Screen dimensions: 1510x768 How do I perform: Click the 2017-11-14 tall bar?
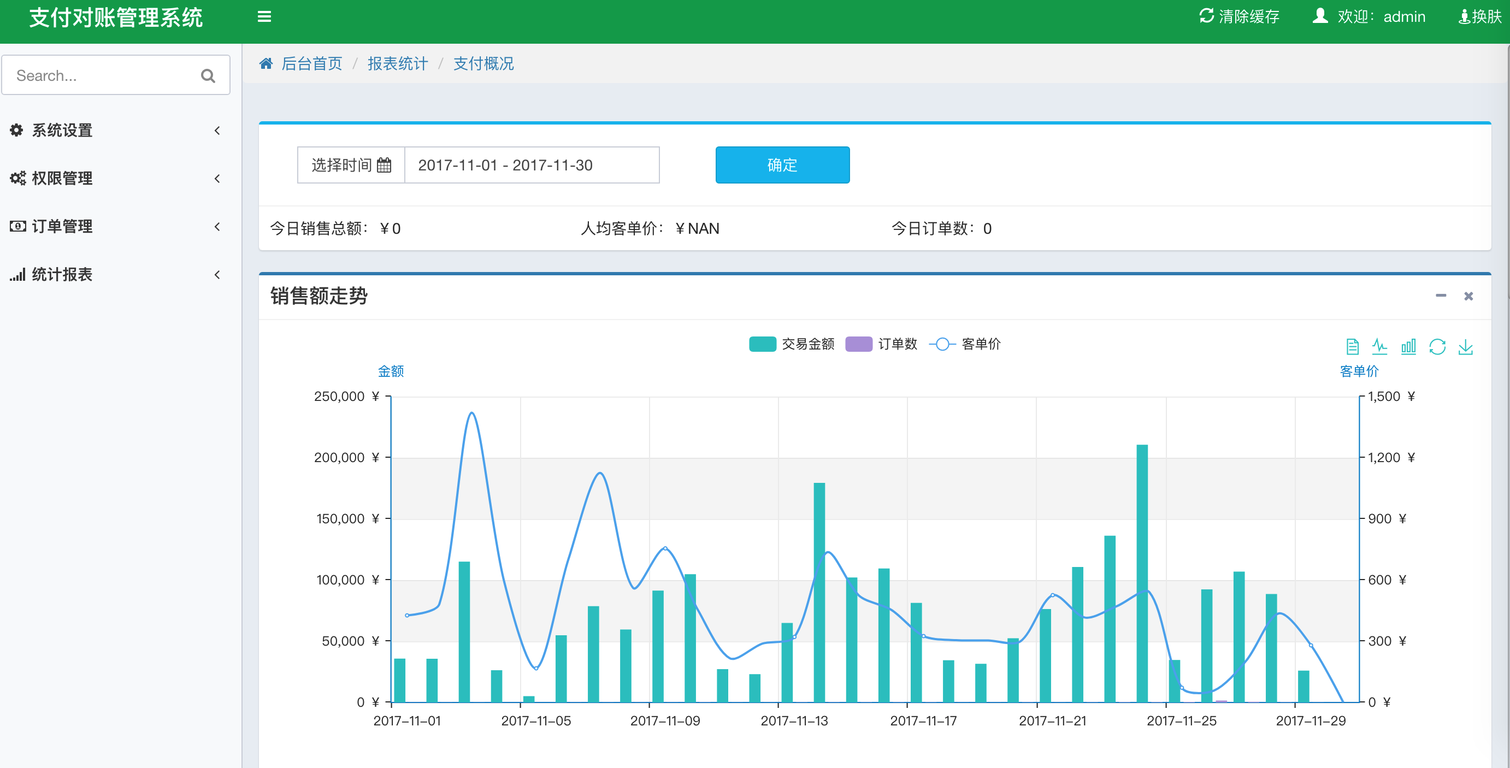(819, 592)
